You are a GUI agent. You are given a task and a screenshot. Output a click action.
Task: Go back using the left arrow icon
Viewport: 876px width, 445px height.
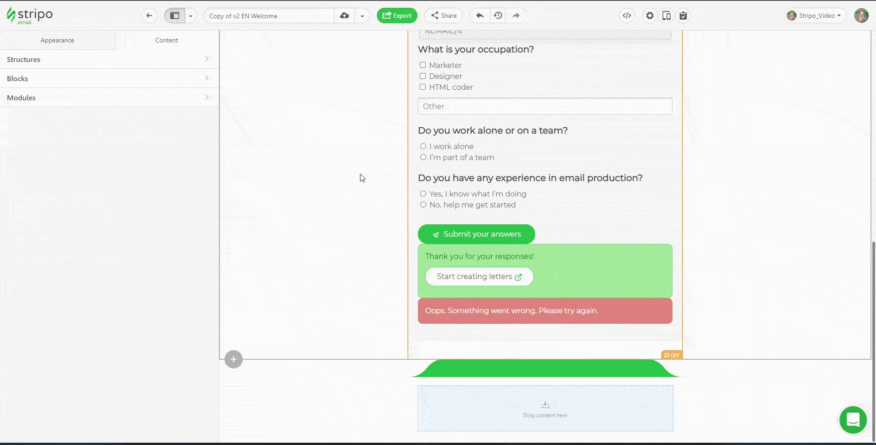coord(149,16)
